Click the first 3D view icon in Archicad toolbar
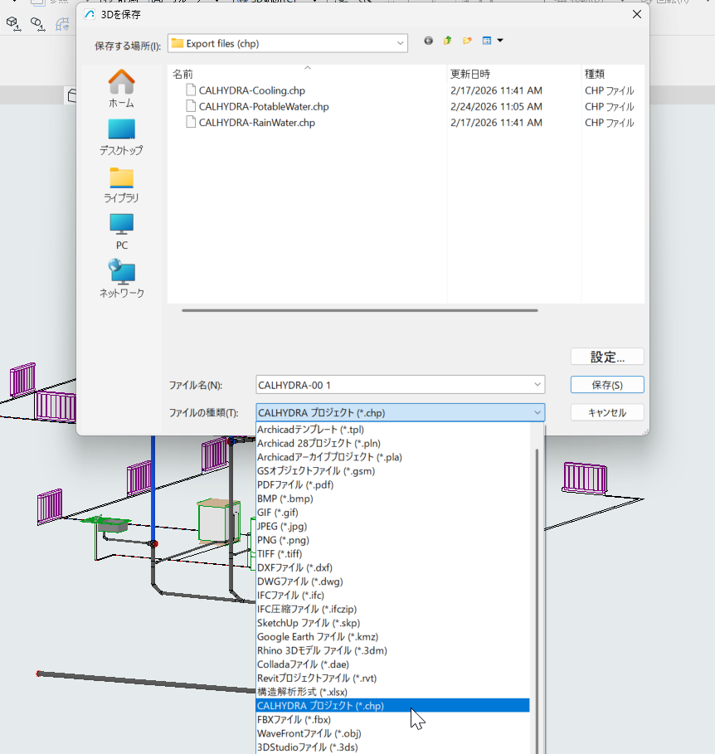Image resolution: width=715 pixels, height=754 pixels. pos(13,23)
